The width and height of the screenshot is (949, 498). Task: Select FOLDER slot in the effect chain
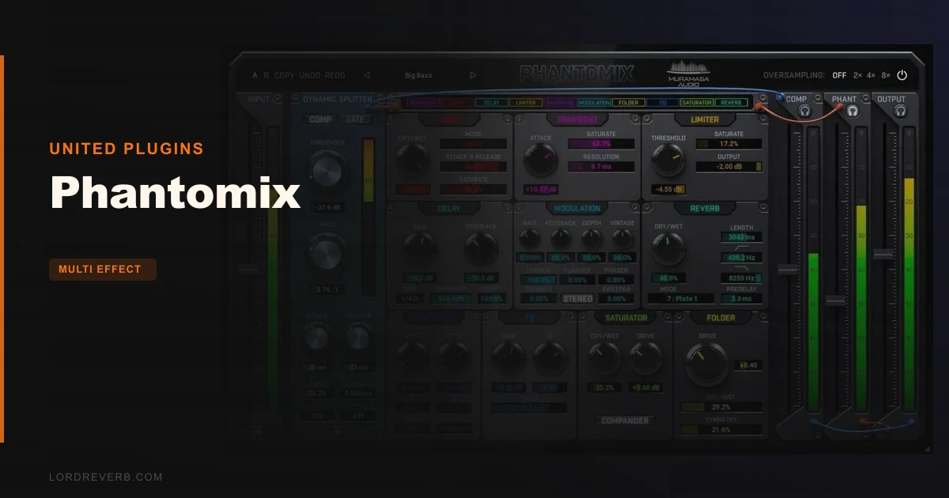coord(629,103)
